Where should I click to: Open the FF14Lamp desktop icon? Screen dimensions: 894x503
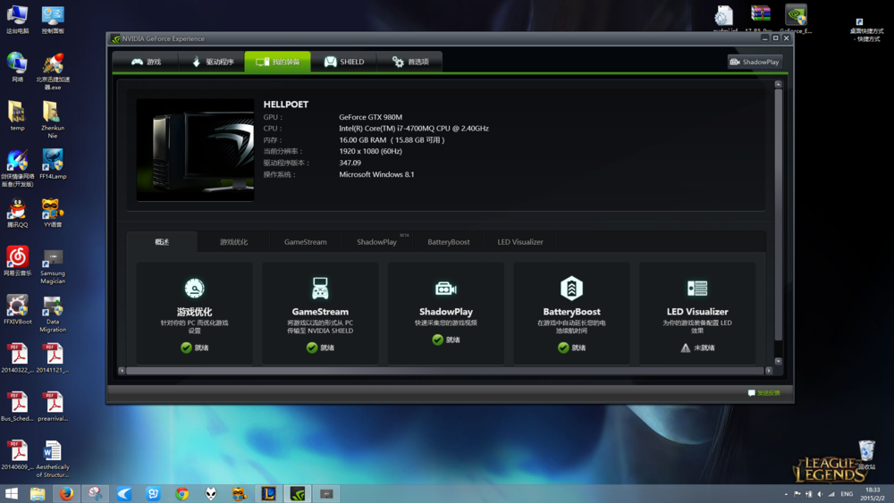point(53,164)
